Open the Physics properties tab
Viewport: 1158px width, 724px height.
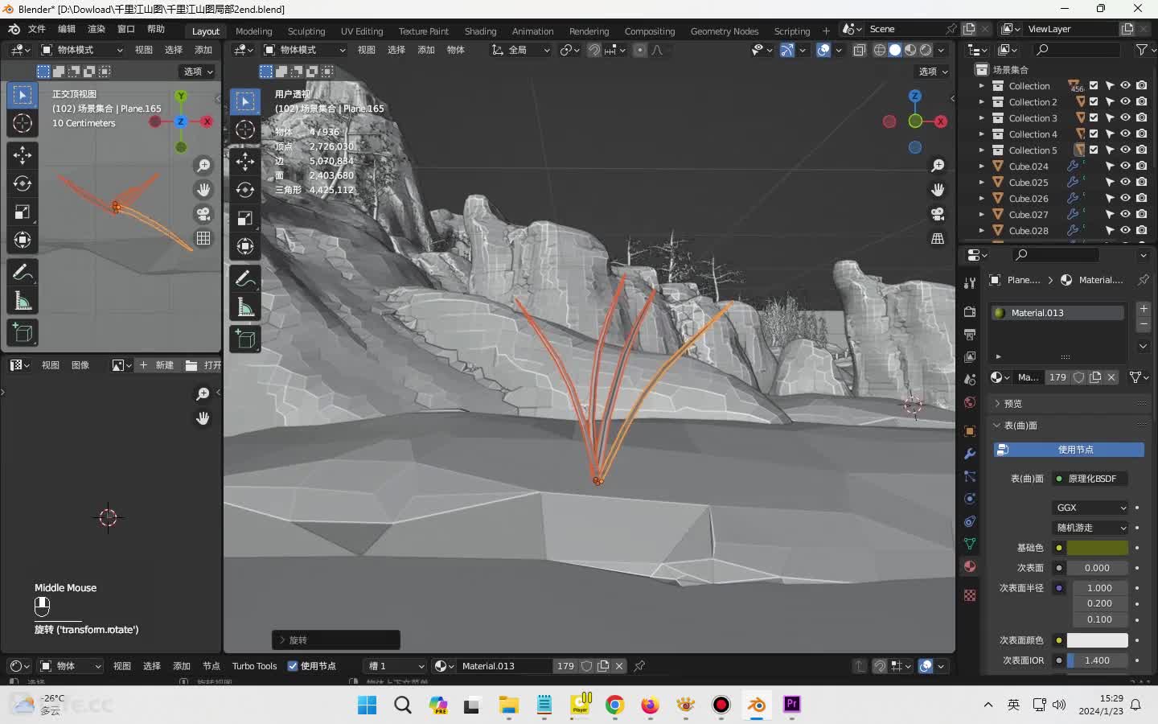pos(970,499)
